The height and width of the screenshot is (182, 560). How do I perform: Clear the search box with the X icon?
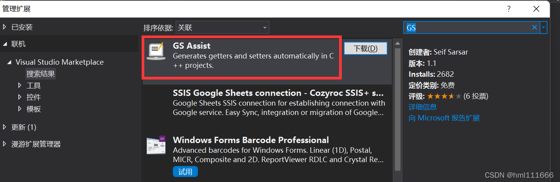[x=535, y=27]
